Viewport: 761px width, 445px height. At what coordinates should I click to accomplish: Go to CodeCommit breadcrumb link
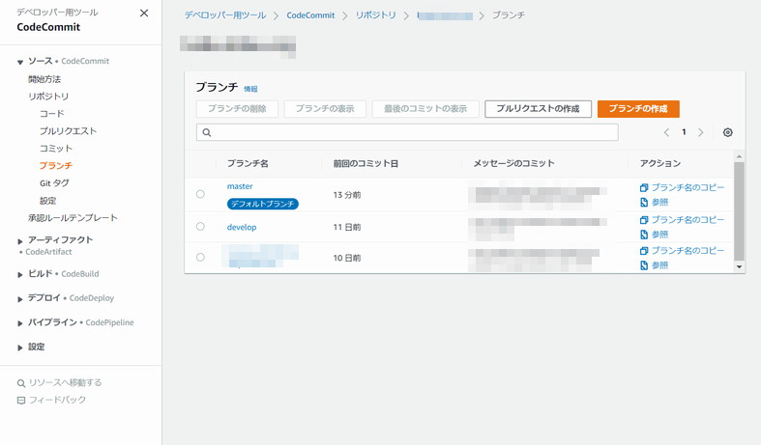coord(310,15)
